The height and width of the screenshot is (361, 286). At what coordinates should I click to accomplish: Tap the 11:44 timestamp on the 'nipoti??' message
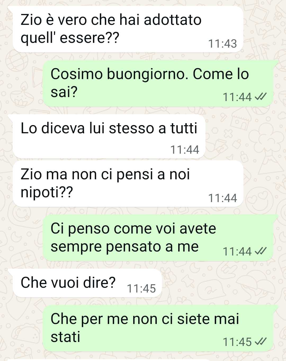point(222,198)
